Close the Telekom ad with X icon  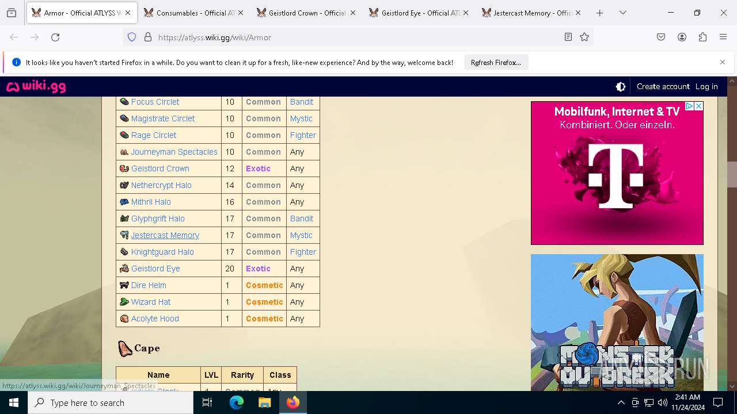tap(698, 106)
